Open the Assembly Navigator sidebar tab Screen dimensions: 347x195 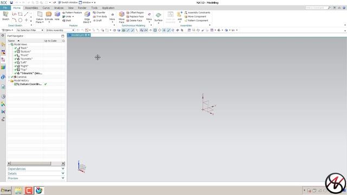3,44
